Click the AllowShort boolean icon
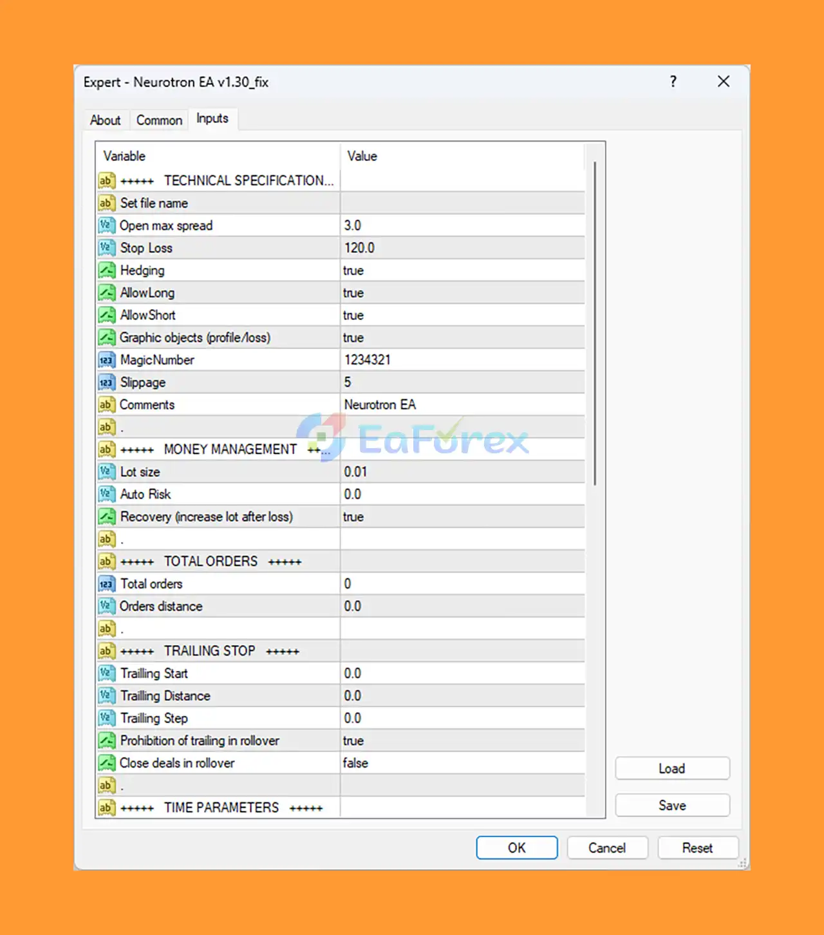The image size is (824, 935). pyautogui.click(x=106, y=315)
